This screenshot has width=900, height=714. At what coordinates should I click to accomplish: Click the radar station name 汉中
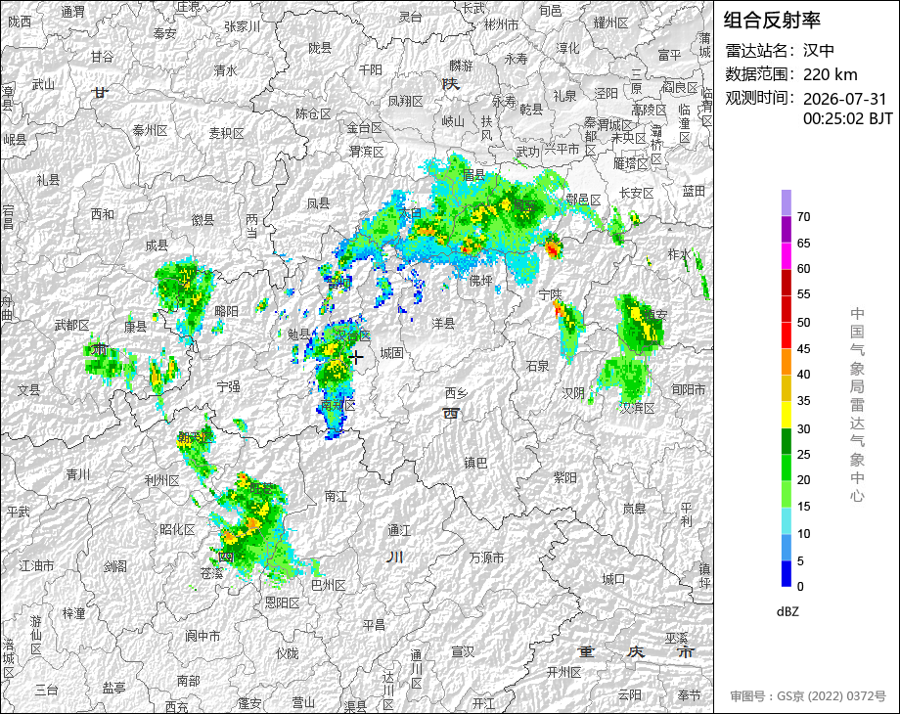[x=819, y=51]
